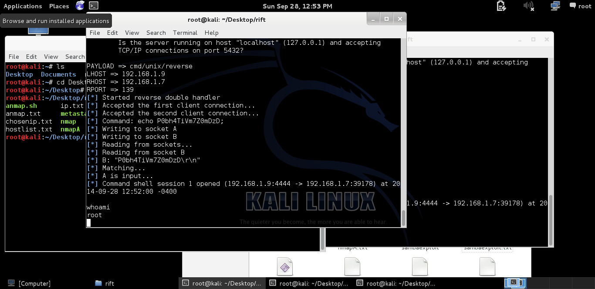Viewport: 595px width, 289px height.
Task: Click the clock showing Sun Sep 28
Action: coord(297,6)
